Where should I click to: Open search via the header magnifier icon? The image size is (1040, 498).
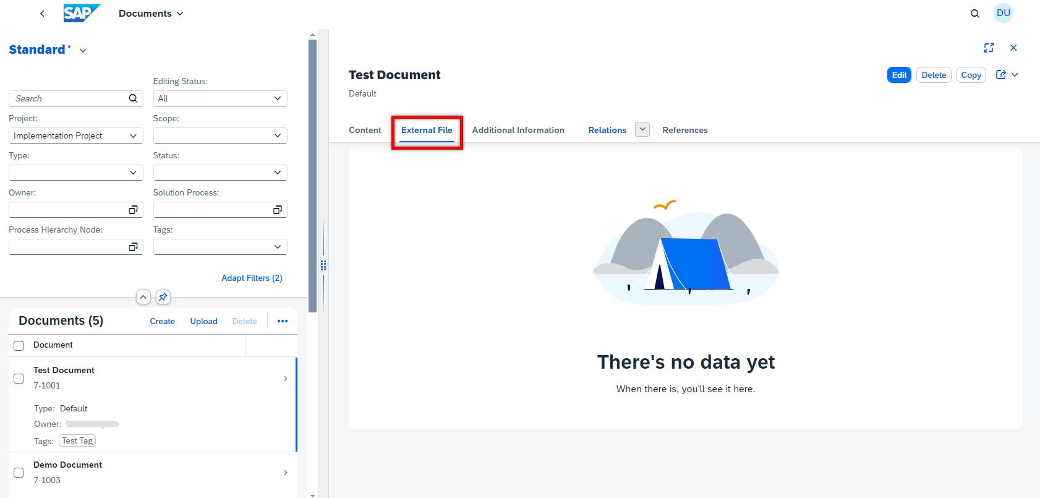click(x=975, y=14)
